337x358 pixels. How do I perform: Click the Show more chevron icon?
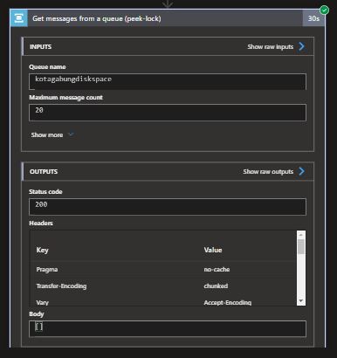coord(71,134)
